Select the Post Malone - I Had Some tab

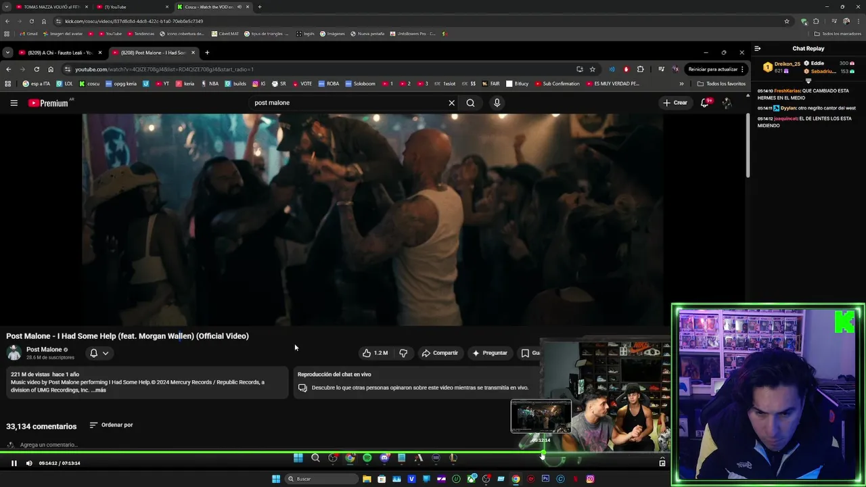point(153,53)
